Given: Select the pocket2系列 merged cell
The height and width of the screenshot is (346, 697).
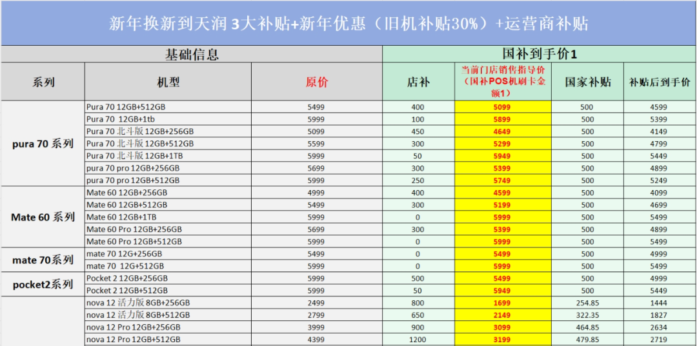Looking at the screenshot, I should coord(43,284).
